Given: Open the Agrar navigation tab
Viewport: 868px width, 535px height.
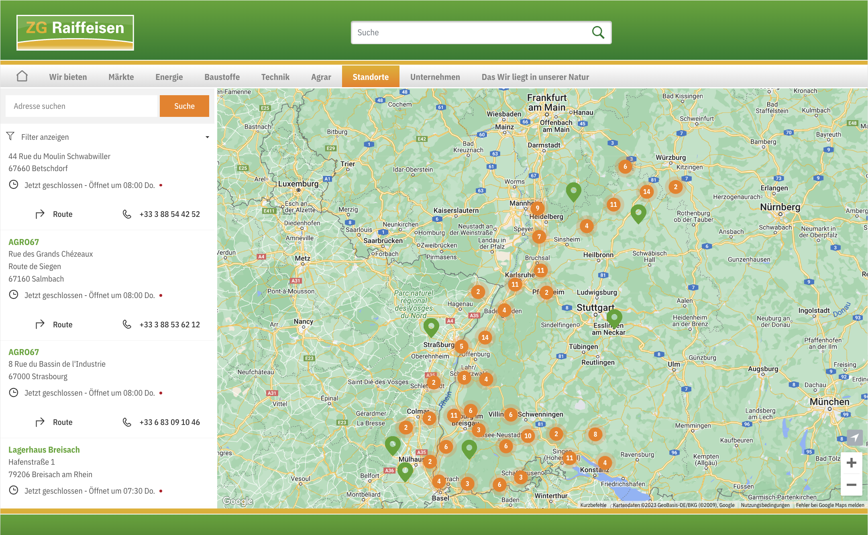Looking at the screenshot, I should pos(321,77).
